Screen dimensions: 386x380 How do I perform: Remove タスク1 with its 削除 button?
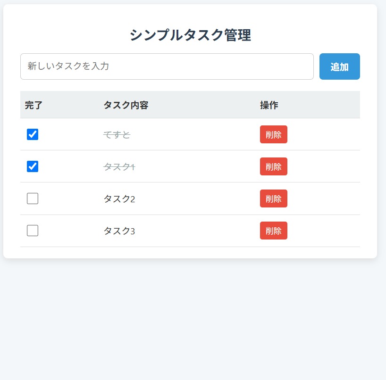[x=273, y=166]
